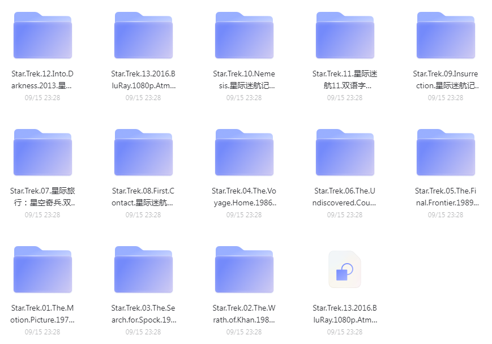Click the date under the Star.Trek.09.Insurrection folder
The width and height of the screenshot is (492, 344).
click(x=446, y=98)
